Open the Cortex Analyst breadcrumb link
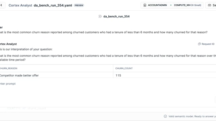216x121 pixels. pyautogui.click(x=20, y=5)
